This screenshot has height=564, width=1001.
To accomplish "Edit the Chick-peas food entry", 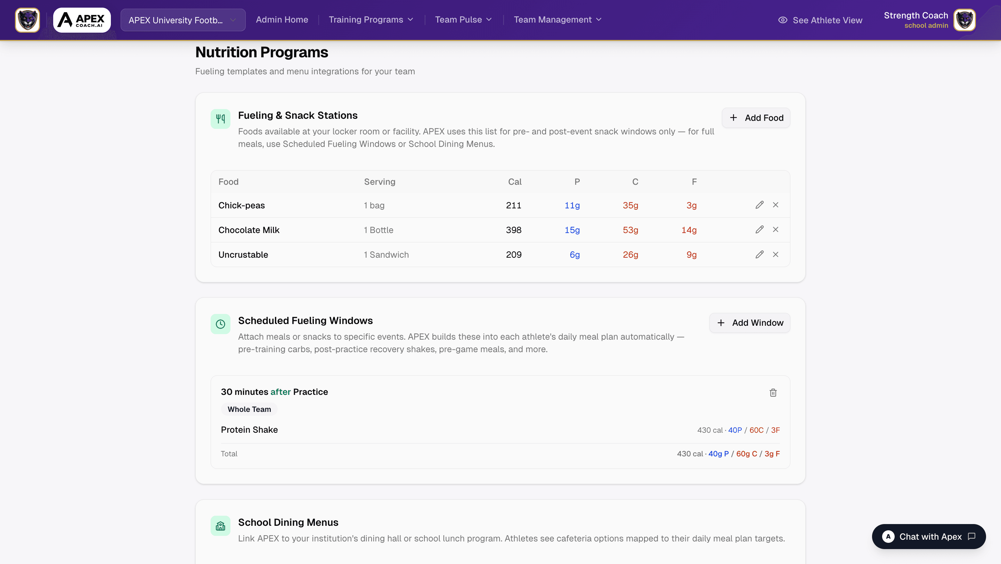I will pyautogui.click(x=759, y=205).
